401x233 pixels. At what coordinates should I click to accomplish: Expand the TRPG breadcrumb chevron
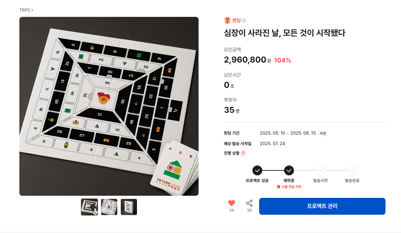click(32, 10)
